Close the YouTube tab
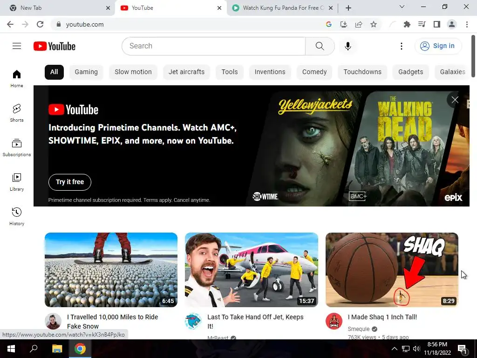 coord(219,8)
